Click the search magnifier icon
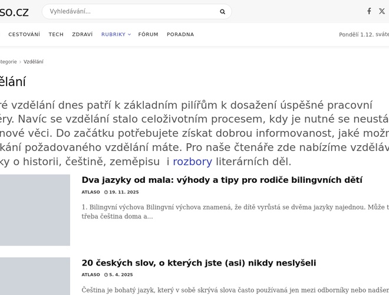 click(x=222, y=11)
